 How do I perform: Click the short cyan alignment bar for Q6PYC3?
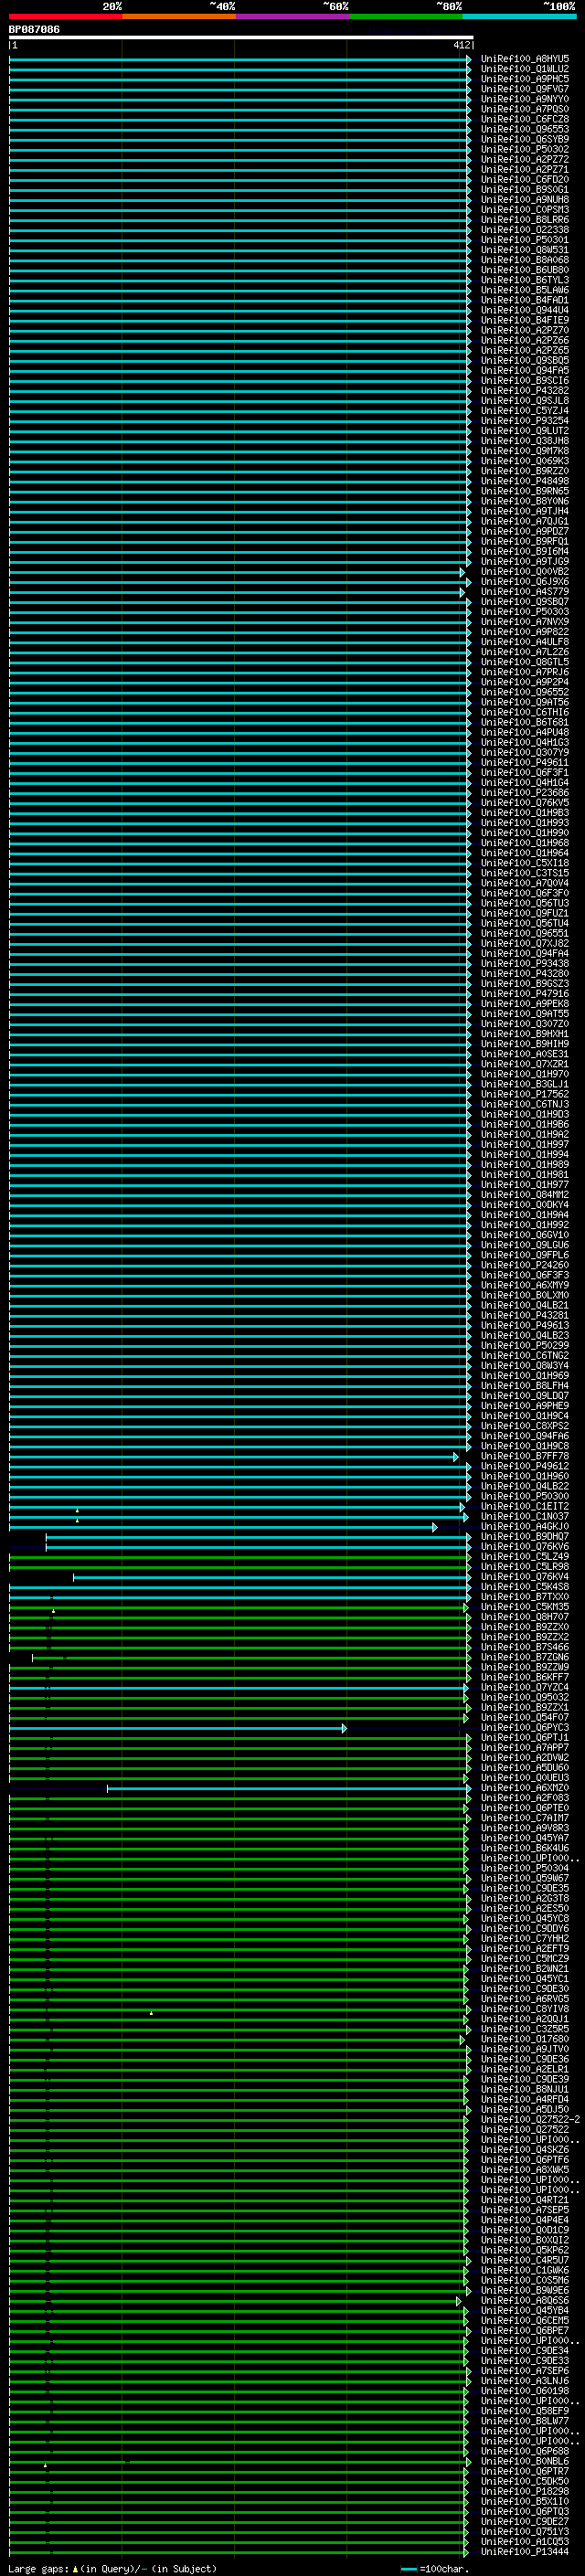tap(178, 1728)
